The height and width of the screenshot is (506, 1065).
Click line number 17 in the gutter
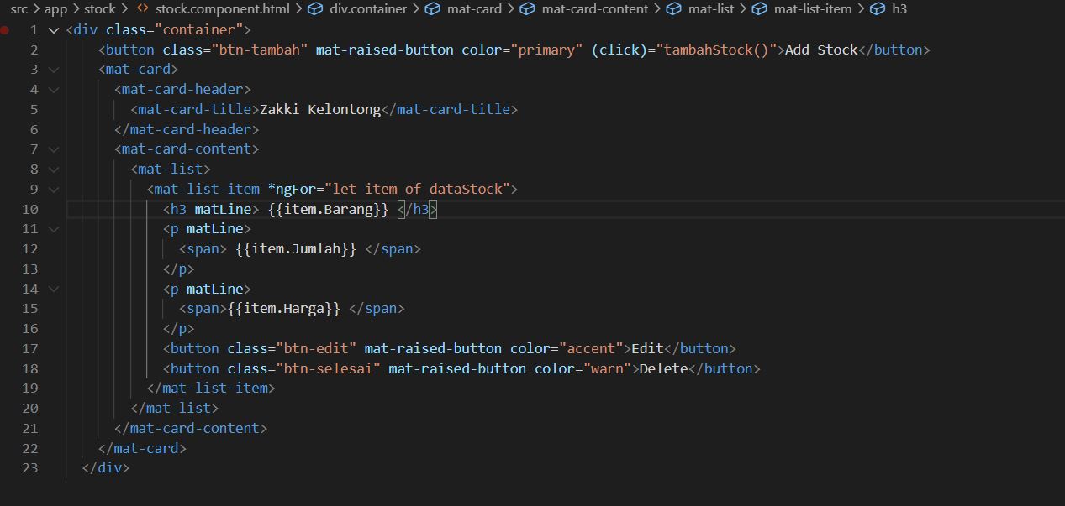click(30, 348)
